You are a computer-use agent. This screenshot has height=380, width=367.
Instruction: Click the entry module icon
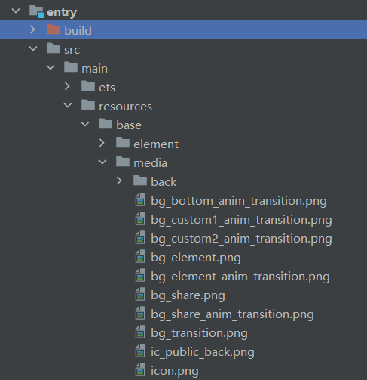click(36, 11)
